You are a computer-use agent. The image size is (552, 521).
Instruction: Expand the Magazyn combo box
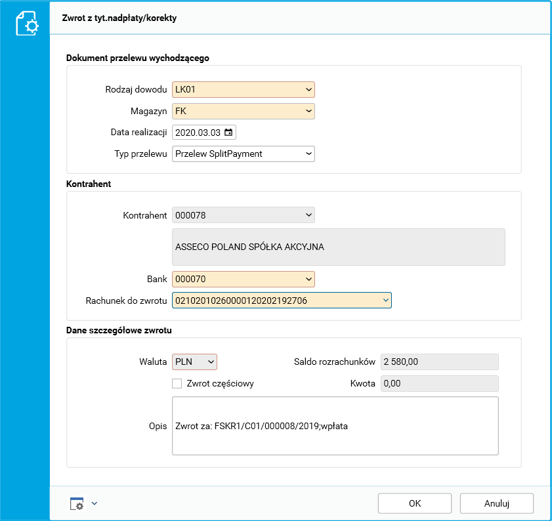[308, 111]
